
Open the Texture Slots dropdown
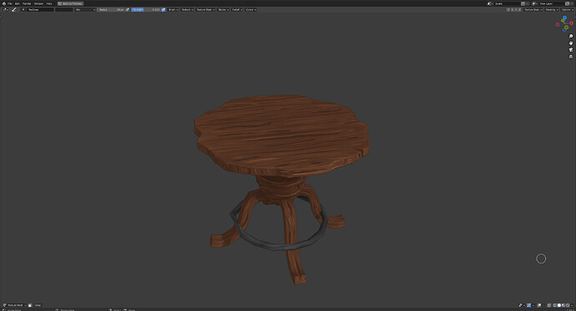click(x=533, y=9)
